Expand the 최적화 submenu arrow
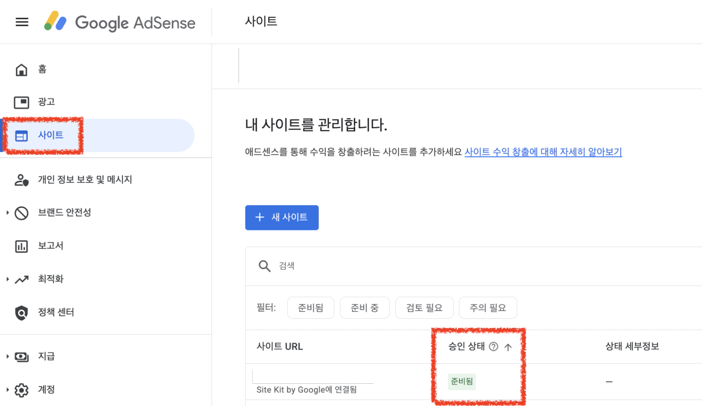The width and height of the screenshot is (702, 406). tap(7, 279)
